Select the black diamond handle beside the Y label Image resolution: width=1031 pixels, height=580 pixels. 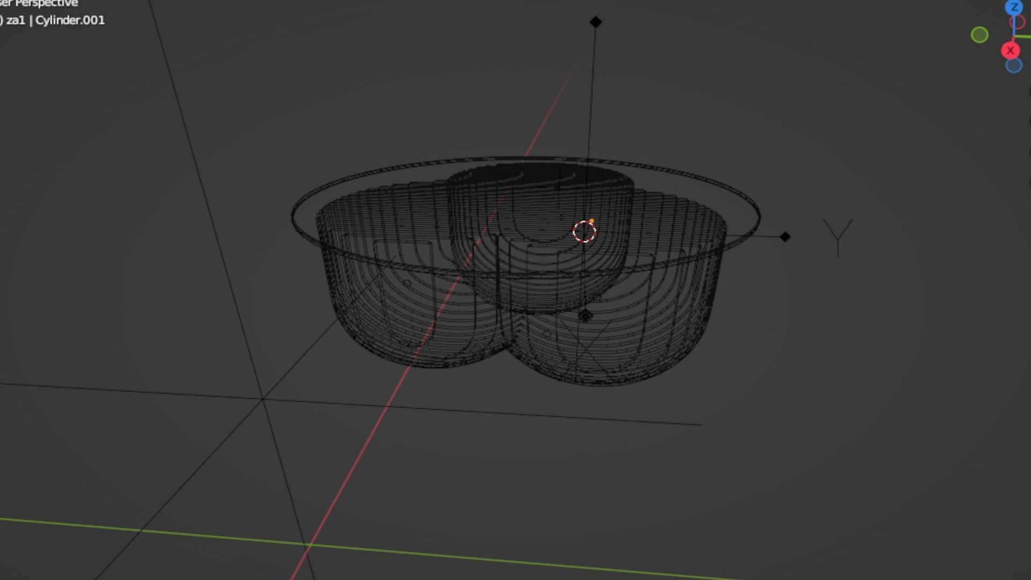[x=785, y=237]
